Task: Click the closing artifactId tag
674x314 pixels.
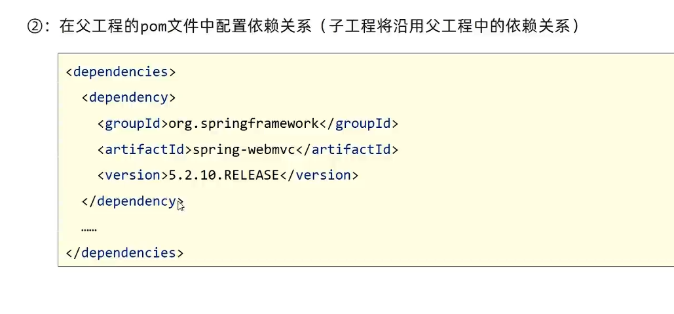Action: pyautogui.click(x=347, y=149)
